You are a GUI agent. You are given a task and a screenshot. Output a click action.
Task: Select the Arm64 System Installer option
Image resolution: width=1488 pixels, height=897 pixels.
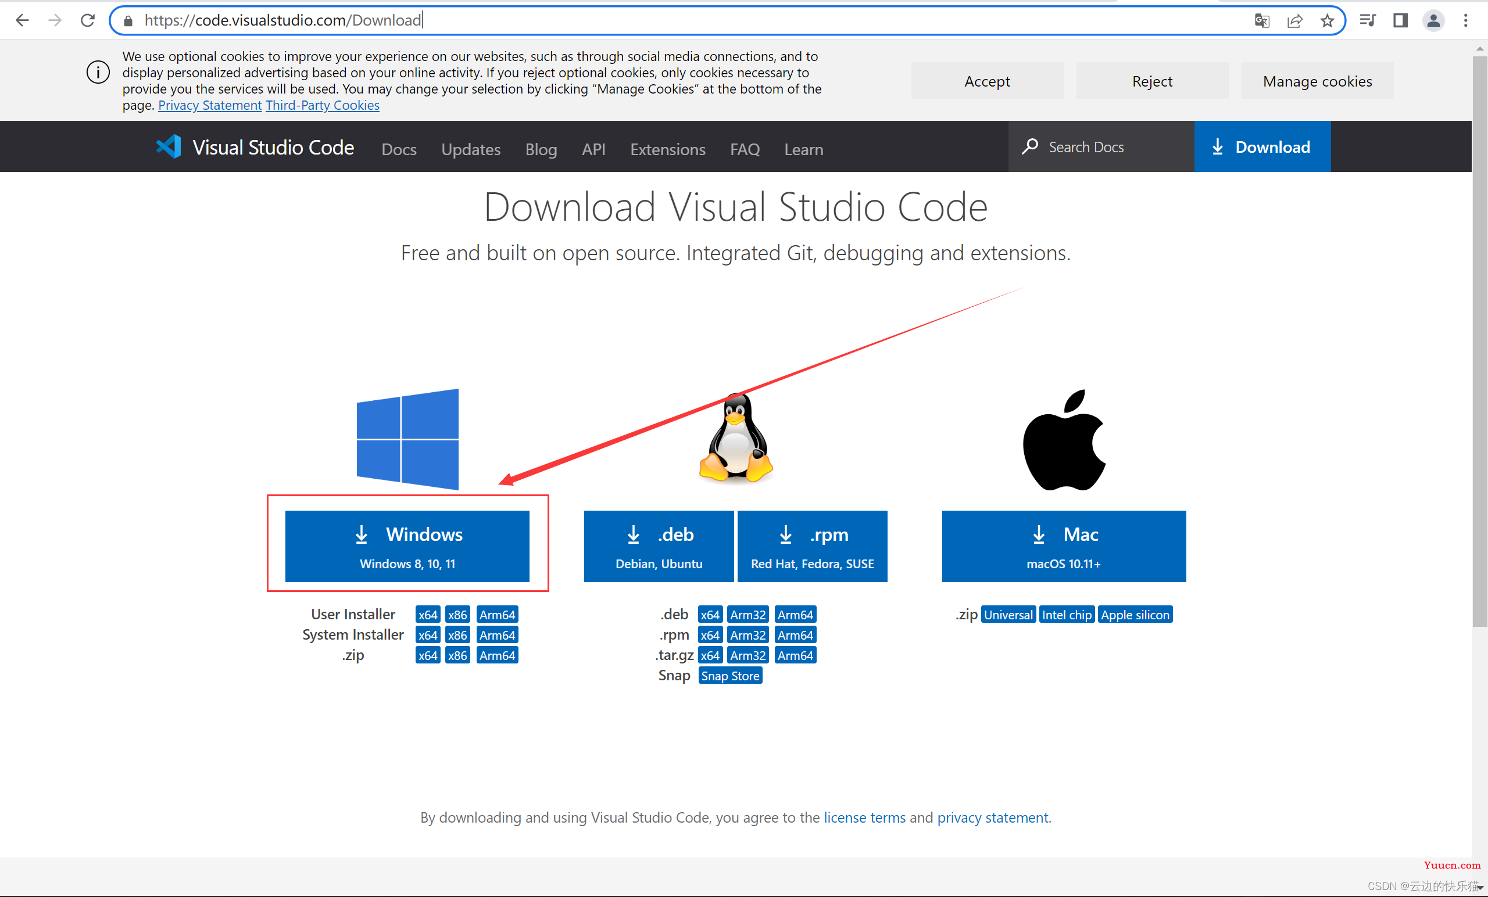point(495,634)
